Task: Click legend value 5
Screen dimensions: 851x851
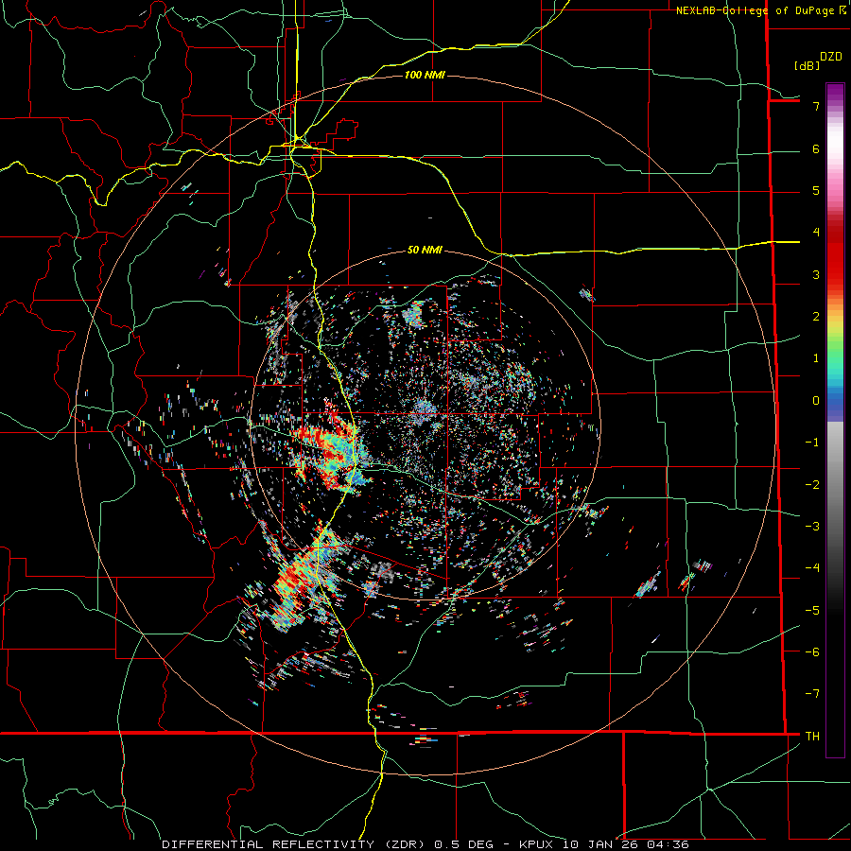Action: (816, 190)
